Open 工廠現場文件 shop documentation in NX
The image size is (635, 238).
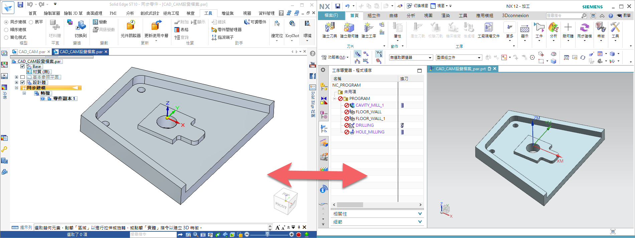(x=489, y=27)
